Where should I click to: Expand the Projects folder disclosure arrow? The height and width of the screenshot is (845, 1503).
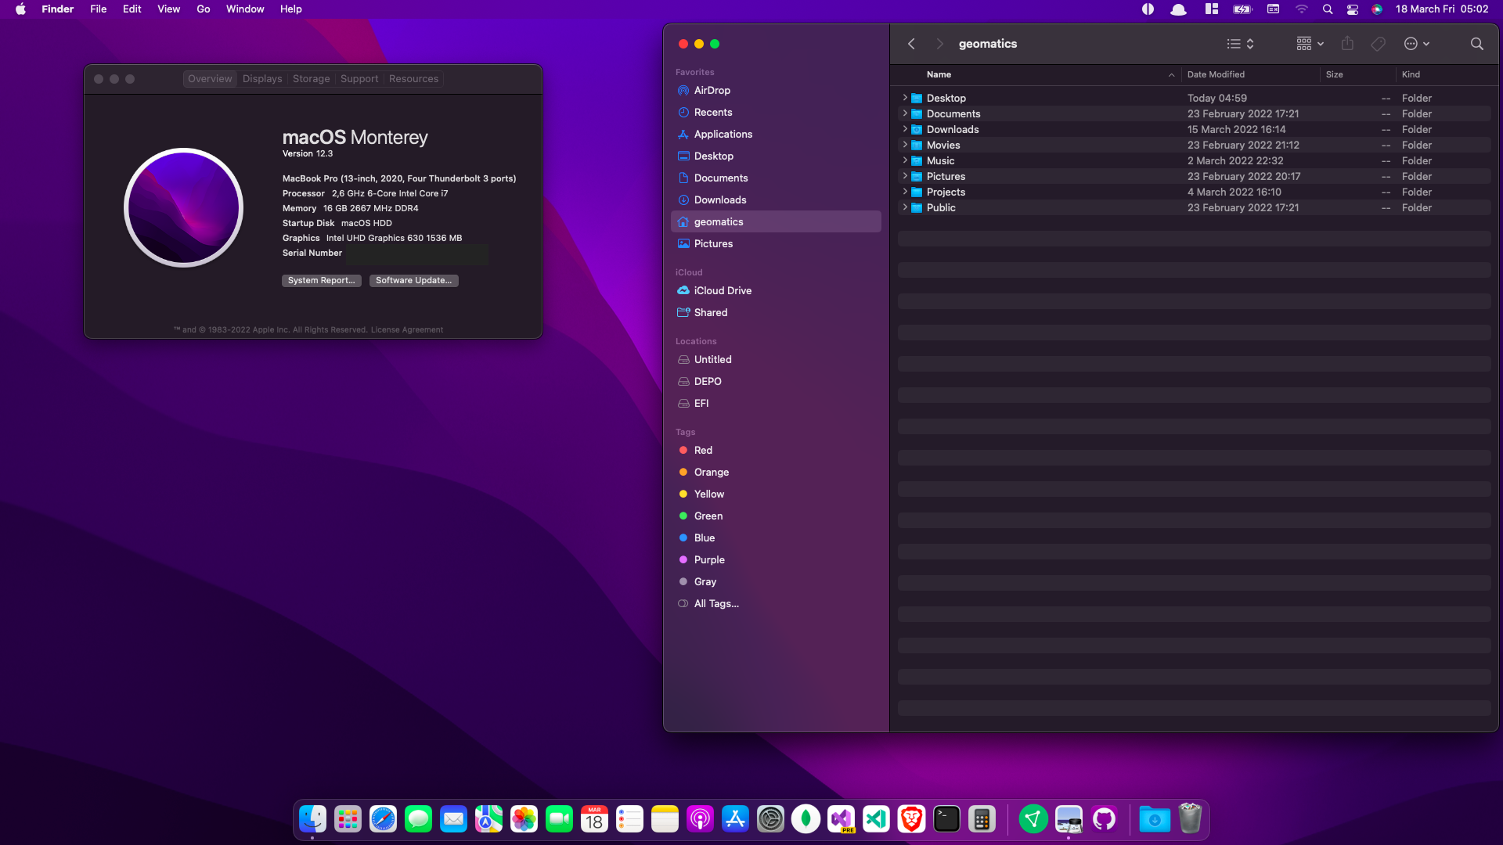[905, 192]
